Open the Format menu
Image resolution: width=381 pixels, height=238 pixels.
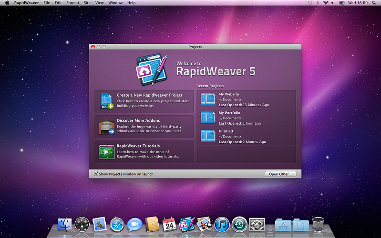[x=72, y=3]
